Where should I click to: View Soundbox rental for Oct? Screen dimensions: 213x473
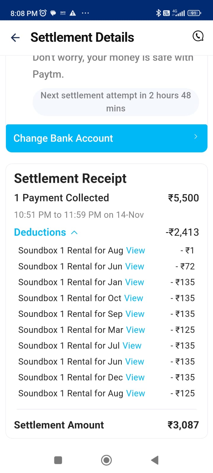[134, 298]
